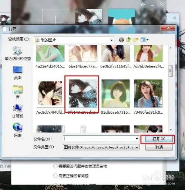Click the file list scrollbar down arrow
185x190 pixels.
(x=171, y=130)
